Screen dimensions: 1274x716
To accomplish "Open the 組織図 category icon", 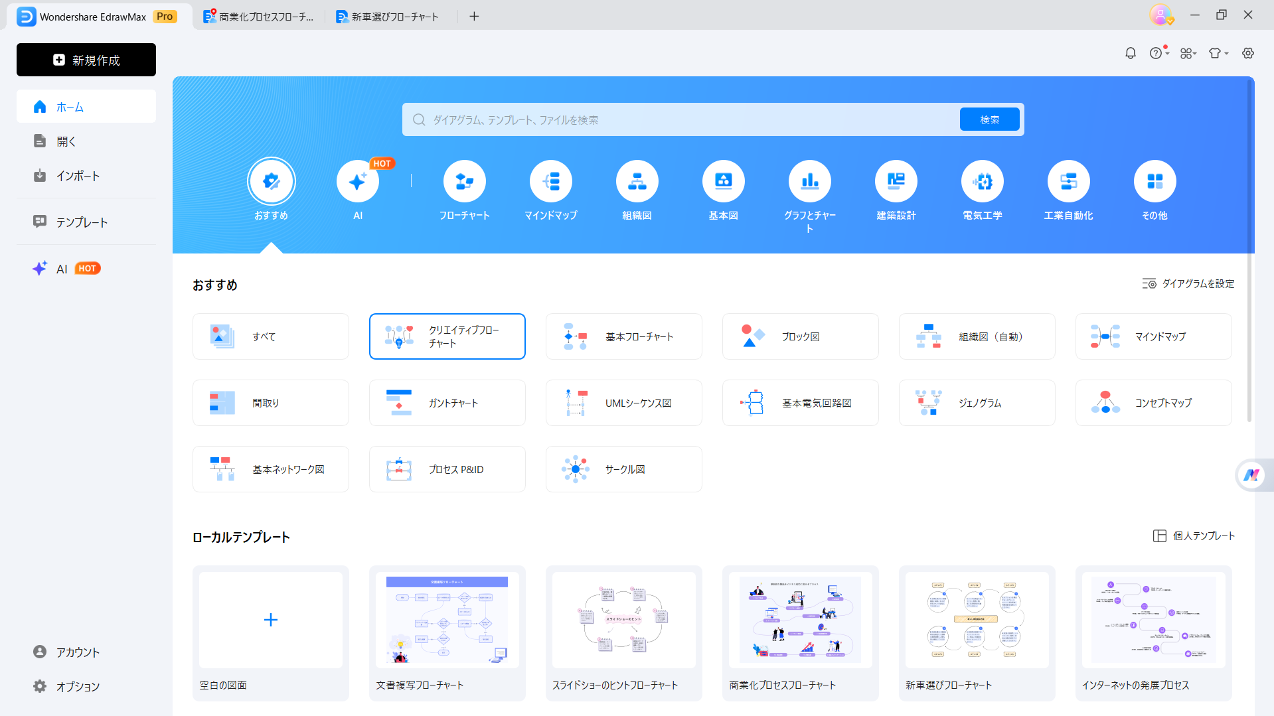I will [637, 180].
